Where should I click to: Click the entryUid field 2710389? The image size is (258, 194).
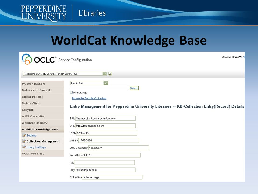coord(110,155)
